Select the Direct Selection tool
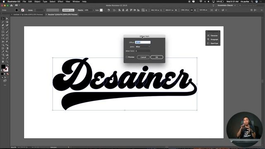Screen dimensions: 265x149 [x=7, y=19]
